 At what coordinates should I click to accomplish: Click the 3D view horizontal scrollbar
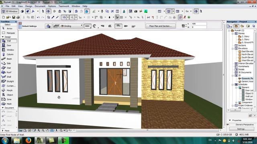click(147, 130)
